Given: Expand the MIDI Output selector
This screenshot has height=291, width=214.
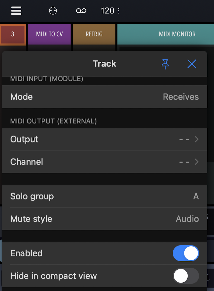Looking at the screenshot, I should click(x=104, y=139).
